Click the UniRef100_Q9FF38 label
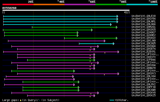 [x=143, y=87]
